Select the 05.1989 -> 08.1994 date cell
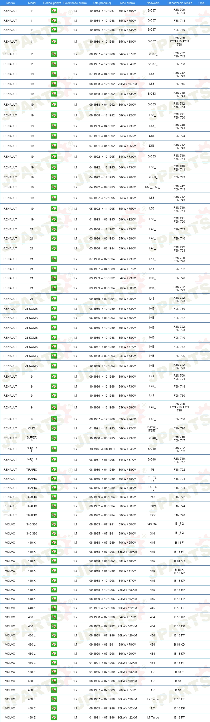The height and width of the screenshot is (722, 210). click(x=102, y=497)
